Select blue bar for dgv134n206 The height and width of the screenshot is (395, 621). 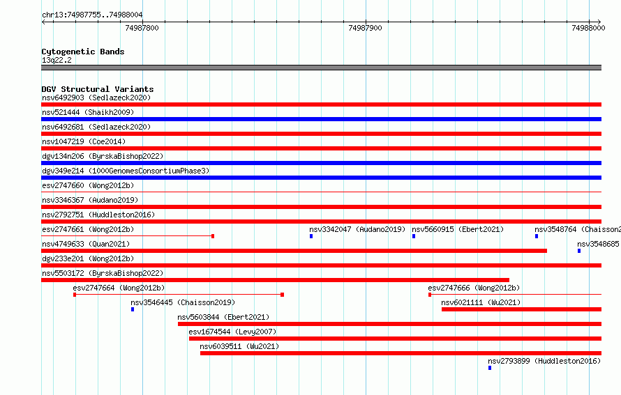click(x=321, y=163)
